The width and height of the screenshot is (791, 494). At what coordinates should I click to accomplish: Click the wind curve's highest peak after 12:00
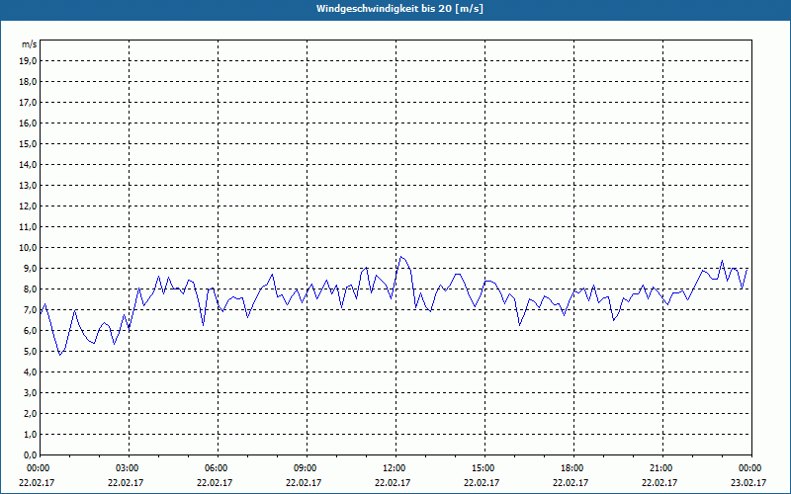coord(401,257)
